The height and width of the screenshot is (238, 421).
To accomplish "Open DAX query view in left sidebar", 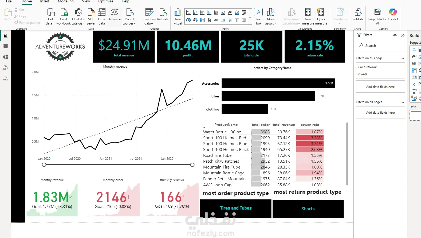I will [x=5, y=68].
